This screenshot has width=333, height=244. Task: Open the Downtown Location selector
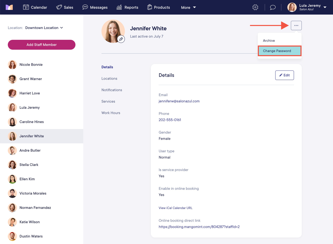(x=44, y=28)
